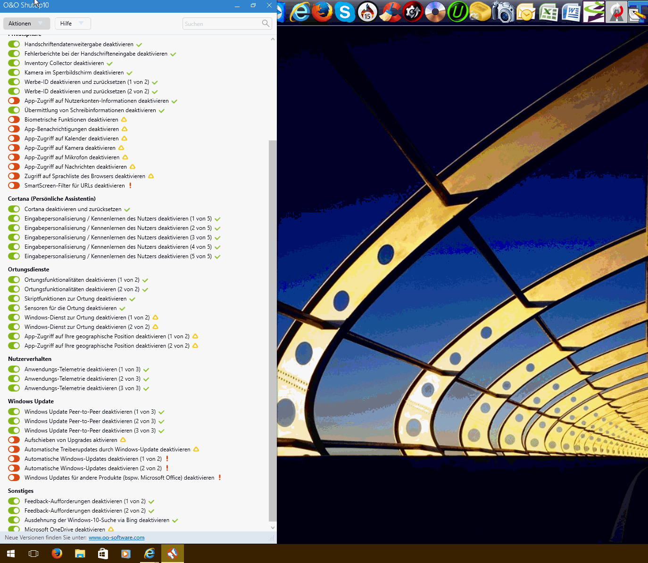Turn off 'Cortana deaktivieren und zurücksetzen' toggle

(14, 209)
